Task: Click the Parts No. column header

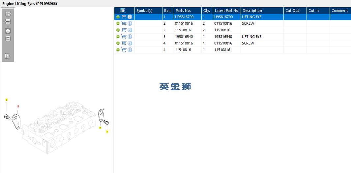Action: 188,11
